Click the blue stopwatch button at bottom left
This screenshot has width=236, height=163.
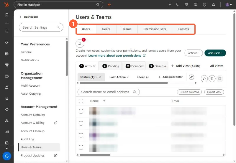click(x=7, y=156)
